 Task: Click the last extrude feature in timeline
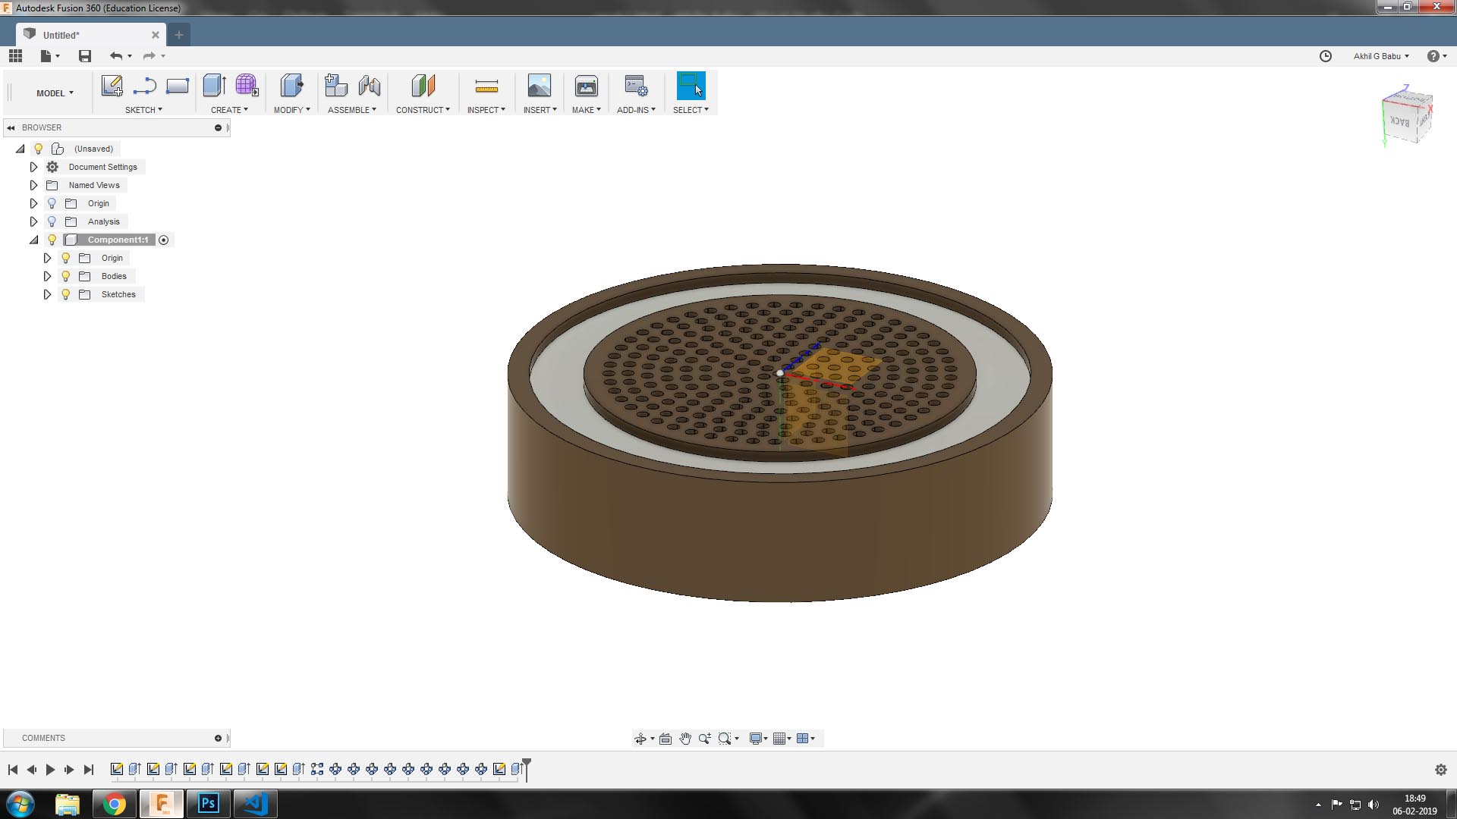tap(517, 769)
